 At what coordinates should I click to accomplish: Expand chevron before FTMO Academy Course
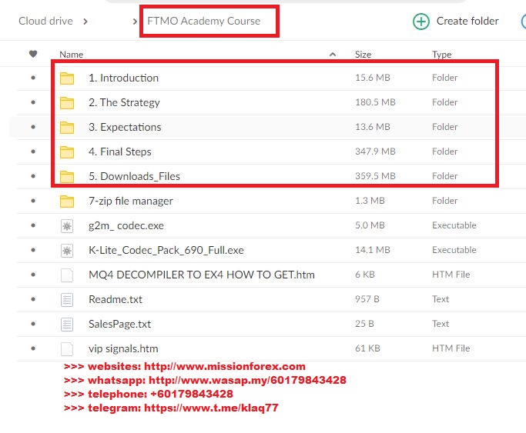[x=135, y=22]
